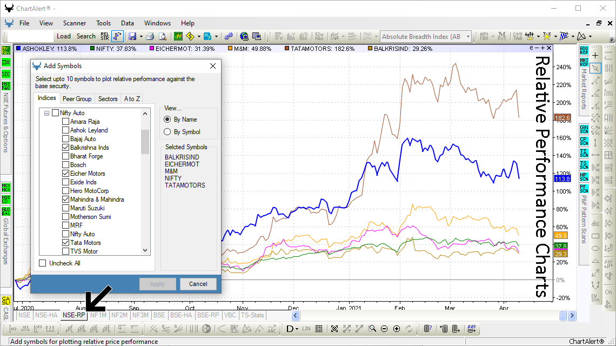Click the ADV REP cyan icon
The image size is (616, 346).
pyautogui.click(x=584, y=50)
